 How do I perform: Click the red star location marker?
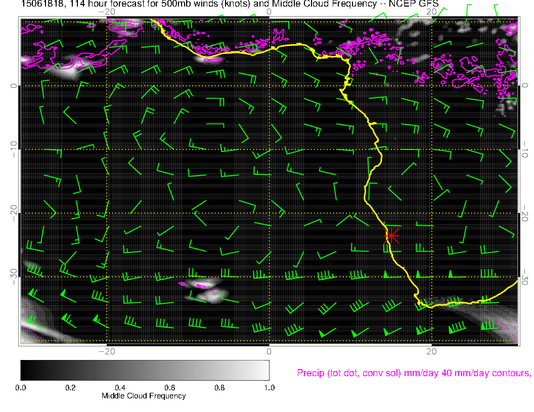tap(391, 235)
